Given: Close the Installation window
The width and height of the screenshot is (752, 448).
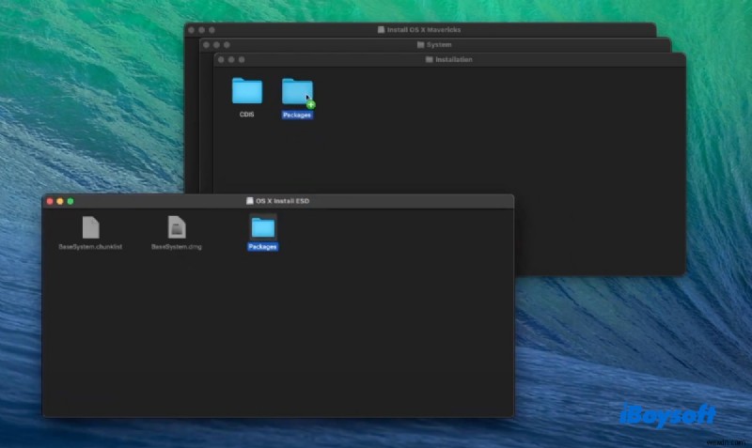Looking at the screenshot, I should 221,60.
